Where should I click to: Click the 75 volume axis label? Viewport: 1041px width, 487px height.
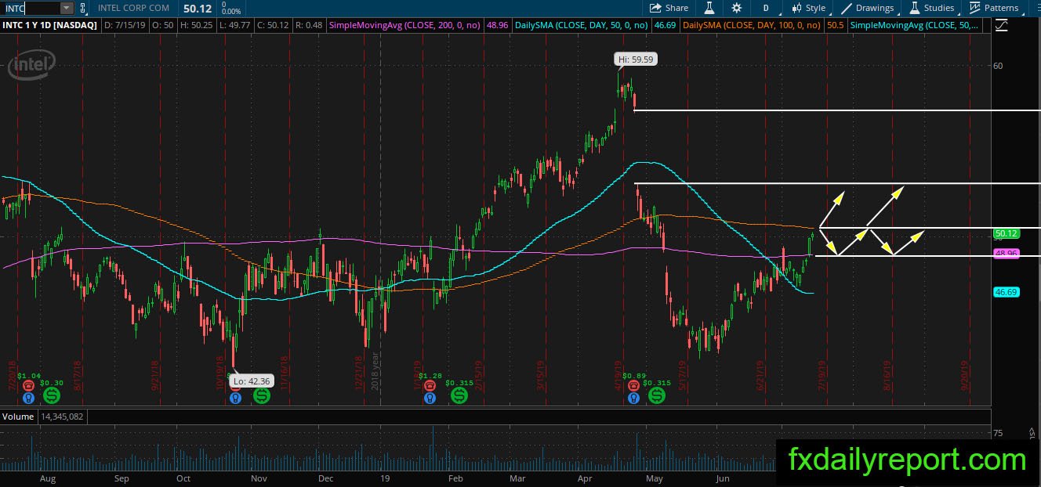pyautogui.click(x=998, y=432)
